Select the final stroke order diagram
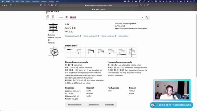The width and height of the screenshot is (197, 111). click(132, 52)
